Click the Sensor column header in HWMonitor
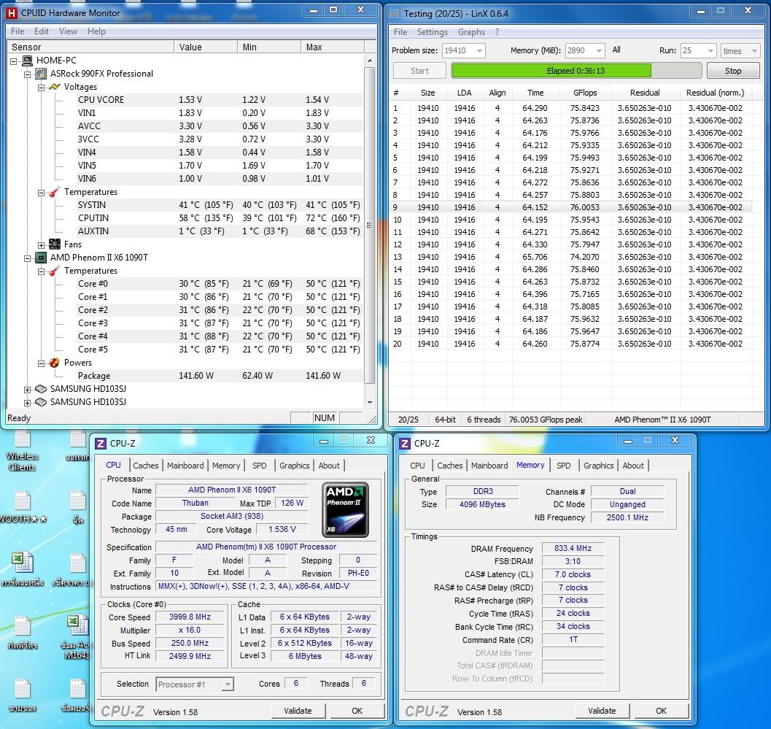Screen dimensions: 771x729 pos(90,47)
